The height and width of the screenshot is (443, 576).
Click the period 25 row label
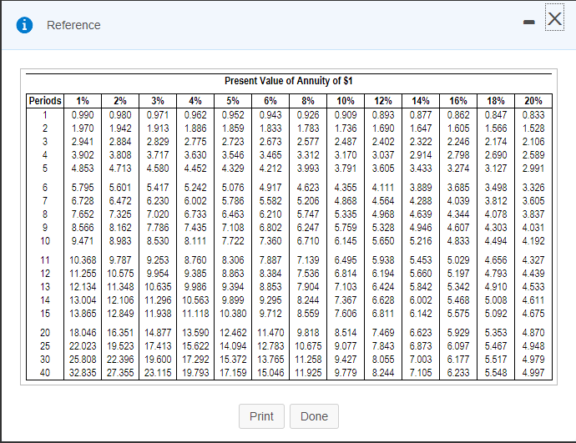[x=45, y=345]
